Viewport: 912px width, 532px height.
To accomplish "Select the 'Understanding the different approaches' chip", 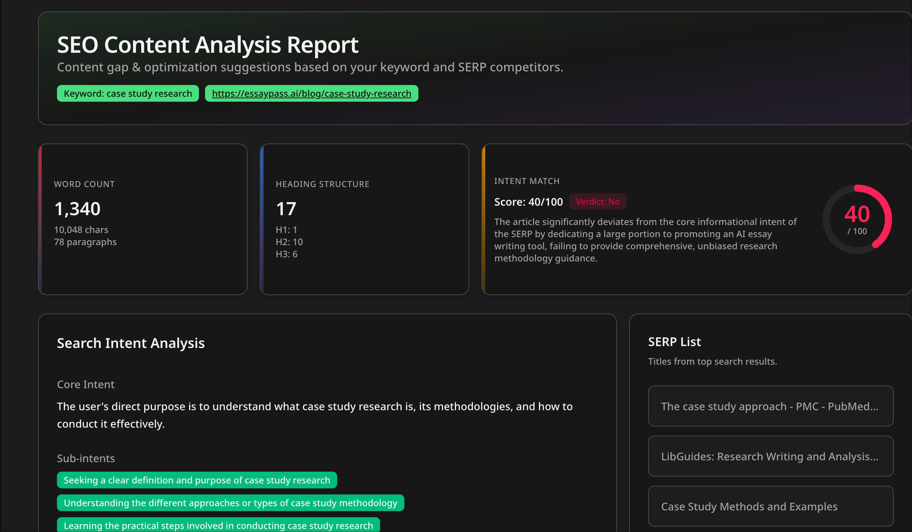I will (230, 503).
